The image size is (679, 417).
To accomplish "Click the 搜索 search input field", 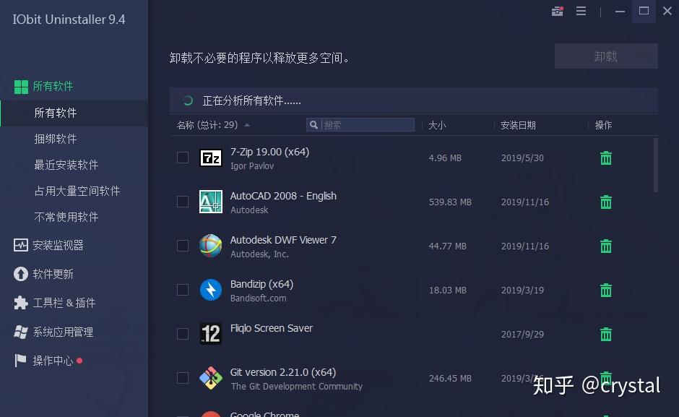I will [360, 125].
